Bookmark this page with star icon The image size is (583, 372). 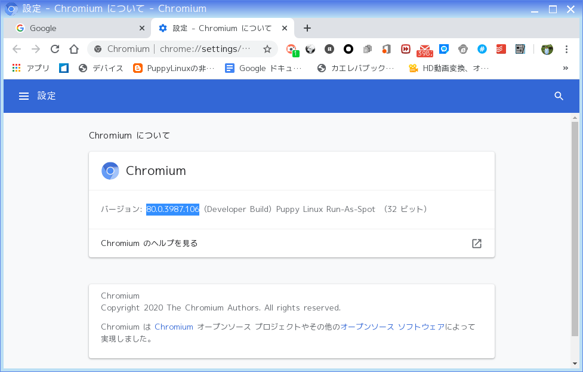267,49
